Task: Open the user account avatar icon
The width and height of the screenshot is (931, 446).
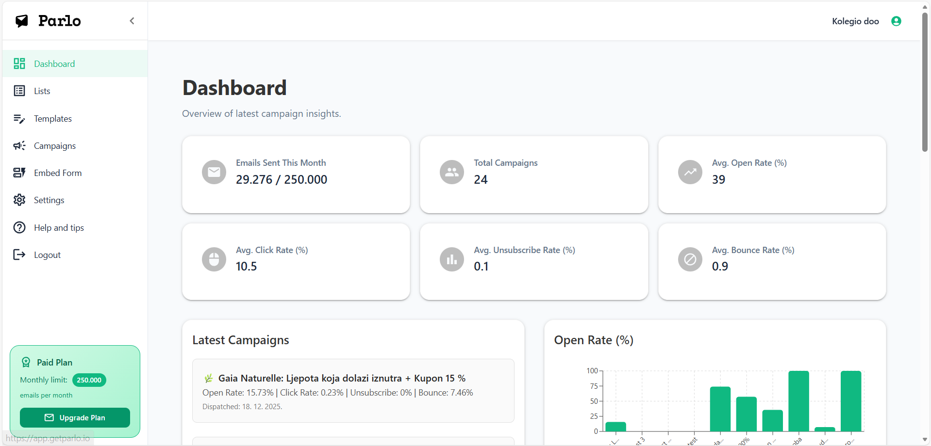Action: coord(896,21)
